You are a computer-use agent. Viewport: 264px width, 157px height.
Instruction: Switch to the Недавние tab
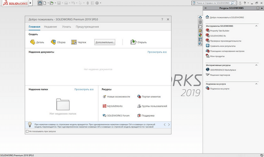50,27
